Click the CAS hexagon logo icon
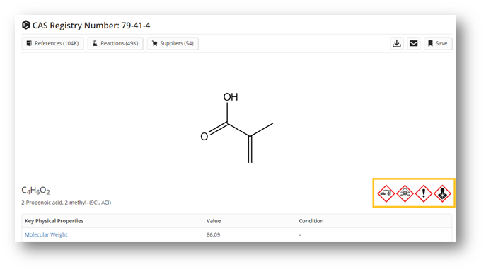The height and width of the screenshot is (272, 486). coord(25,25)
